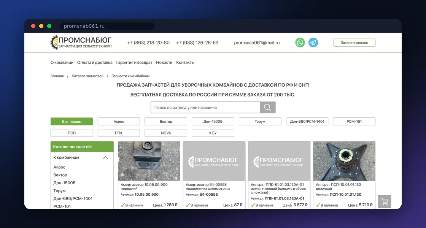Select the Торум filter button
Image resolution: width=426 pixels, height=228 pixels.
pyautogui.click(x=260, y=121)
